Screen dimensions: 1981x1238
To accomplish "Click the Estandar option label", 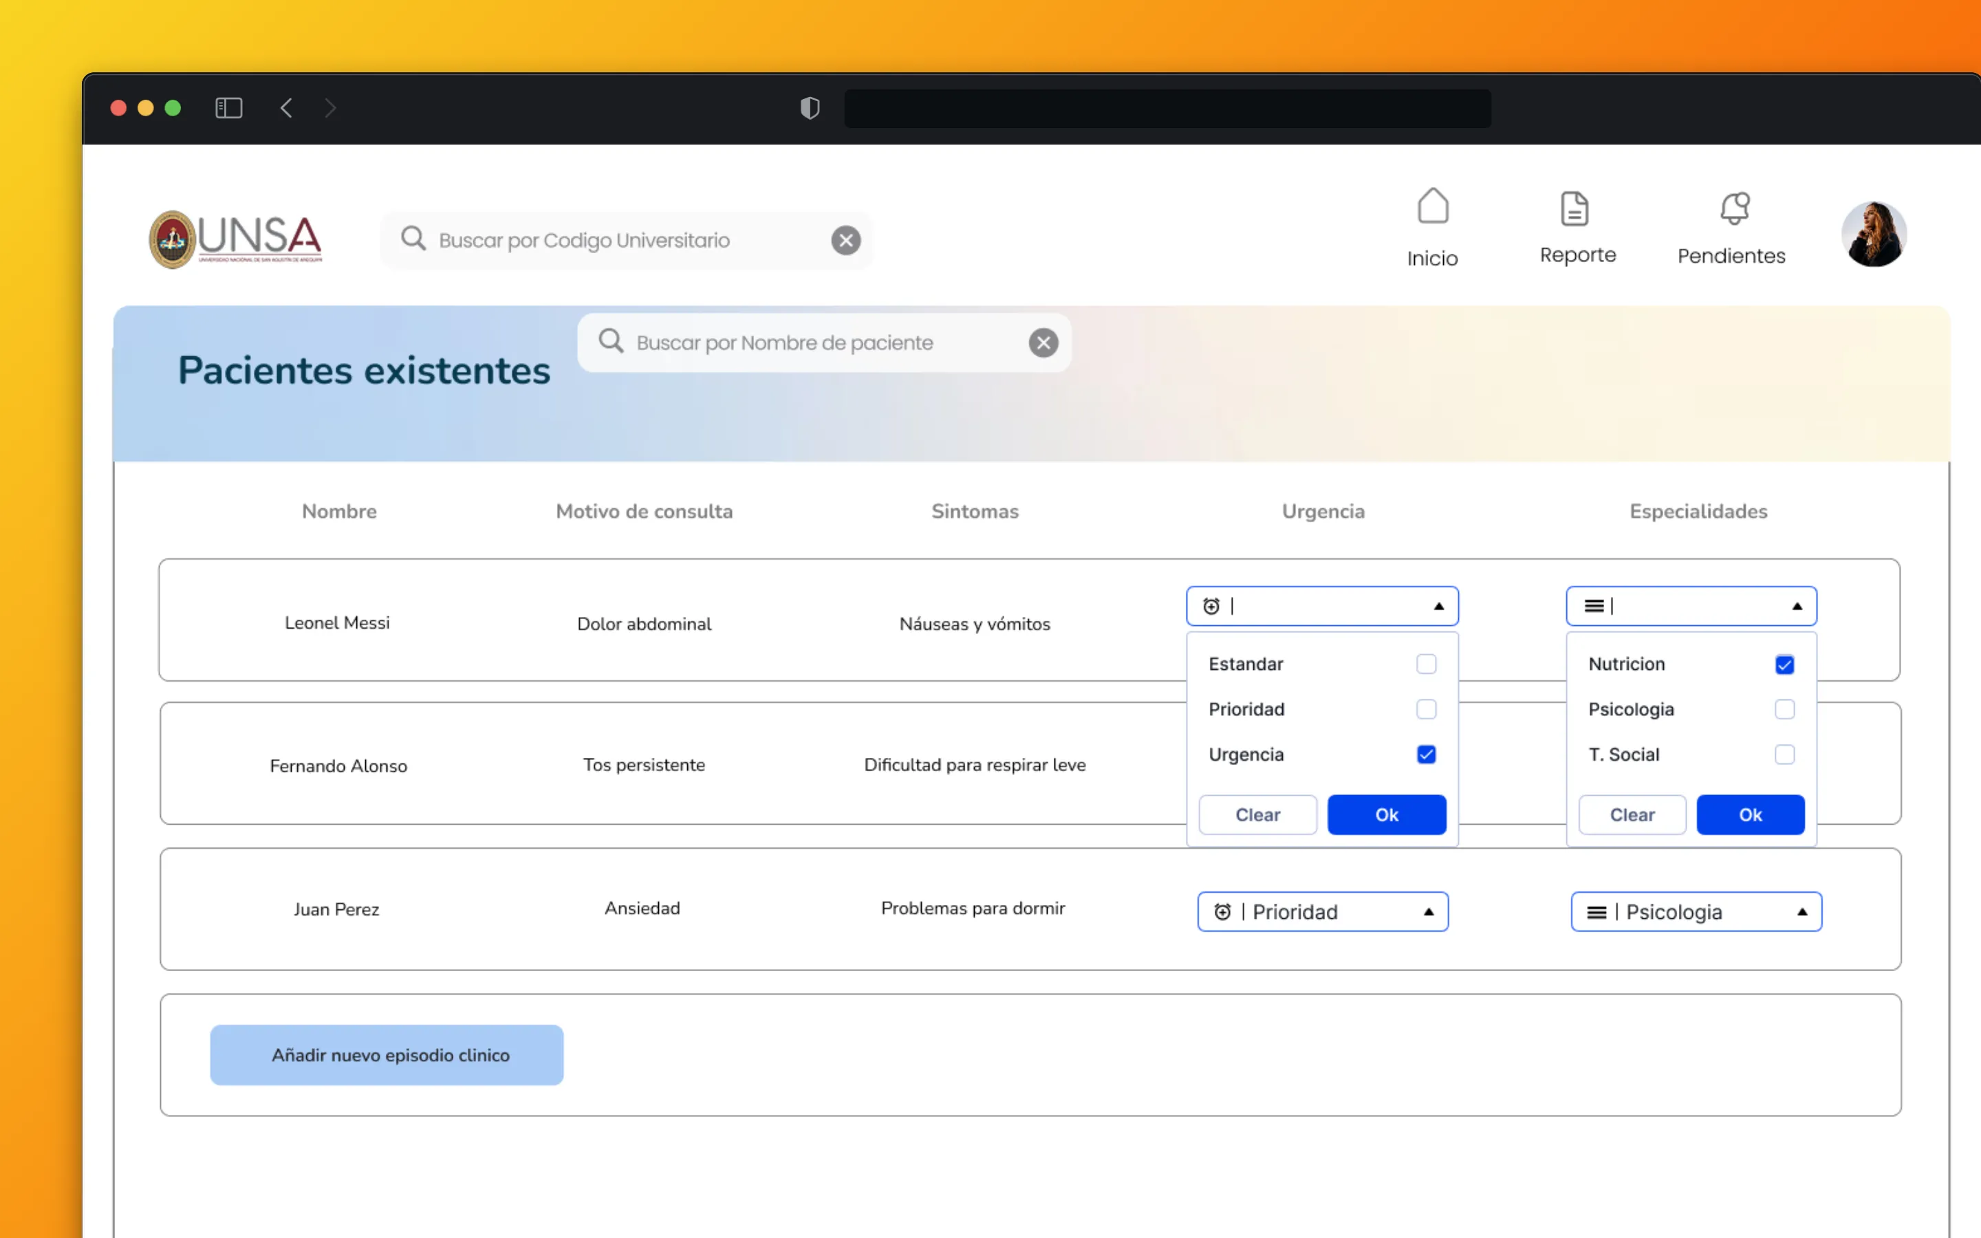I will [x=1246, y=664].
